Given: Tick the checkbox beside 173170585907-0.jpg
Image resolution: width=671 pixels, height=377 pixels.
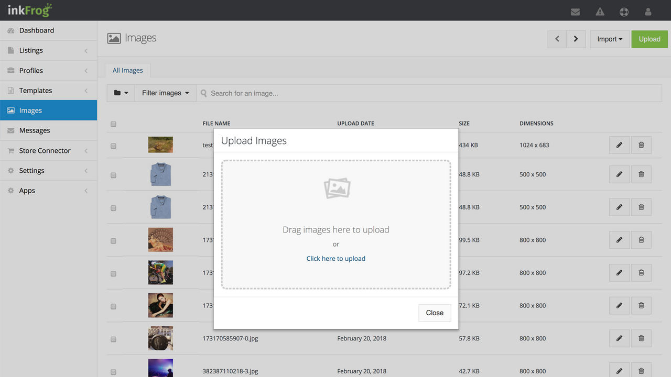Looking at the screenshot, I should [x=113, y=339].
